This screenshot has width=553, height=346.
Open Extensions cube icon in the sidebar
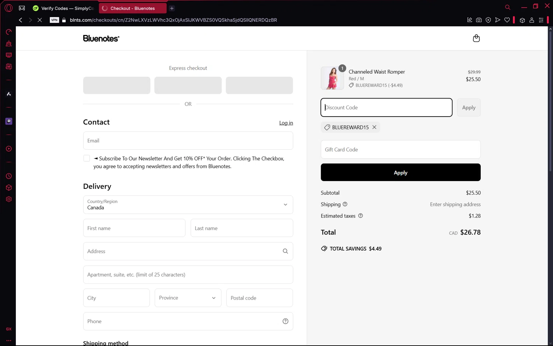pyautogui.click(x=9, y=187)
